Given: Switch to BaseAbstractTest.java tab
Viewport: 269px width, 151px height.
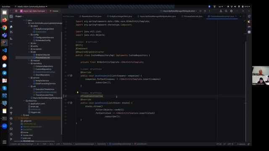Looking at the screenshot, I should (90, 16).
